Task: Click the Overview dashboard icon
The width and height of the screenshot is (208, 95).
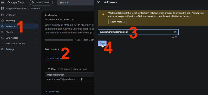Action: 2,15
